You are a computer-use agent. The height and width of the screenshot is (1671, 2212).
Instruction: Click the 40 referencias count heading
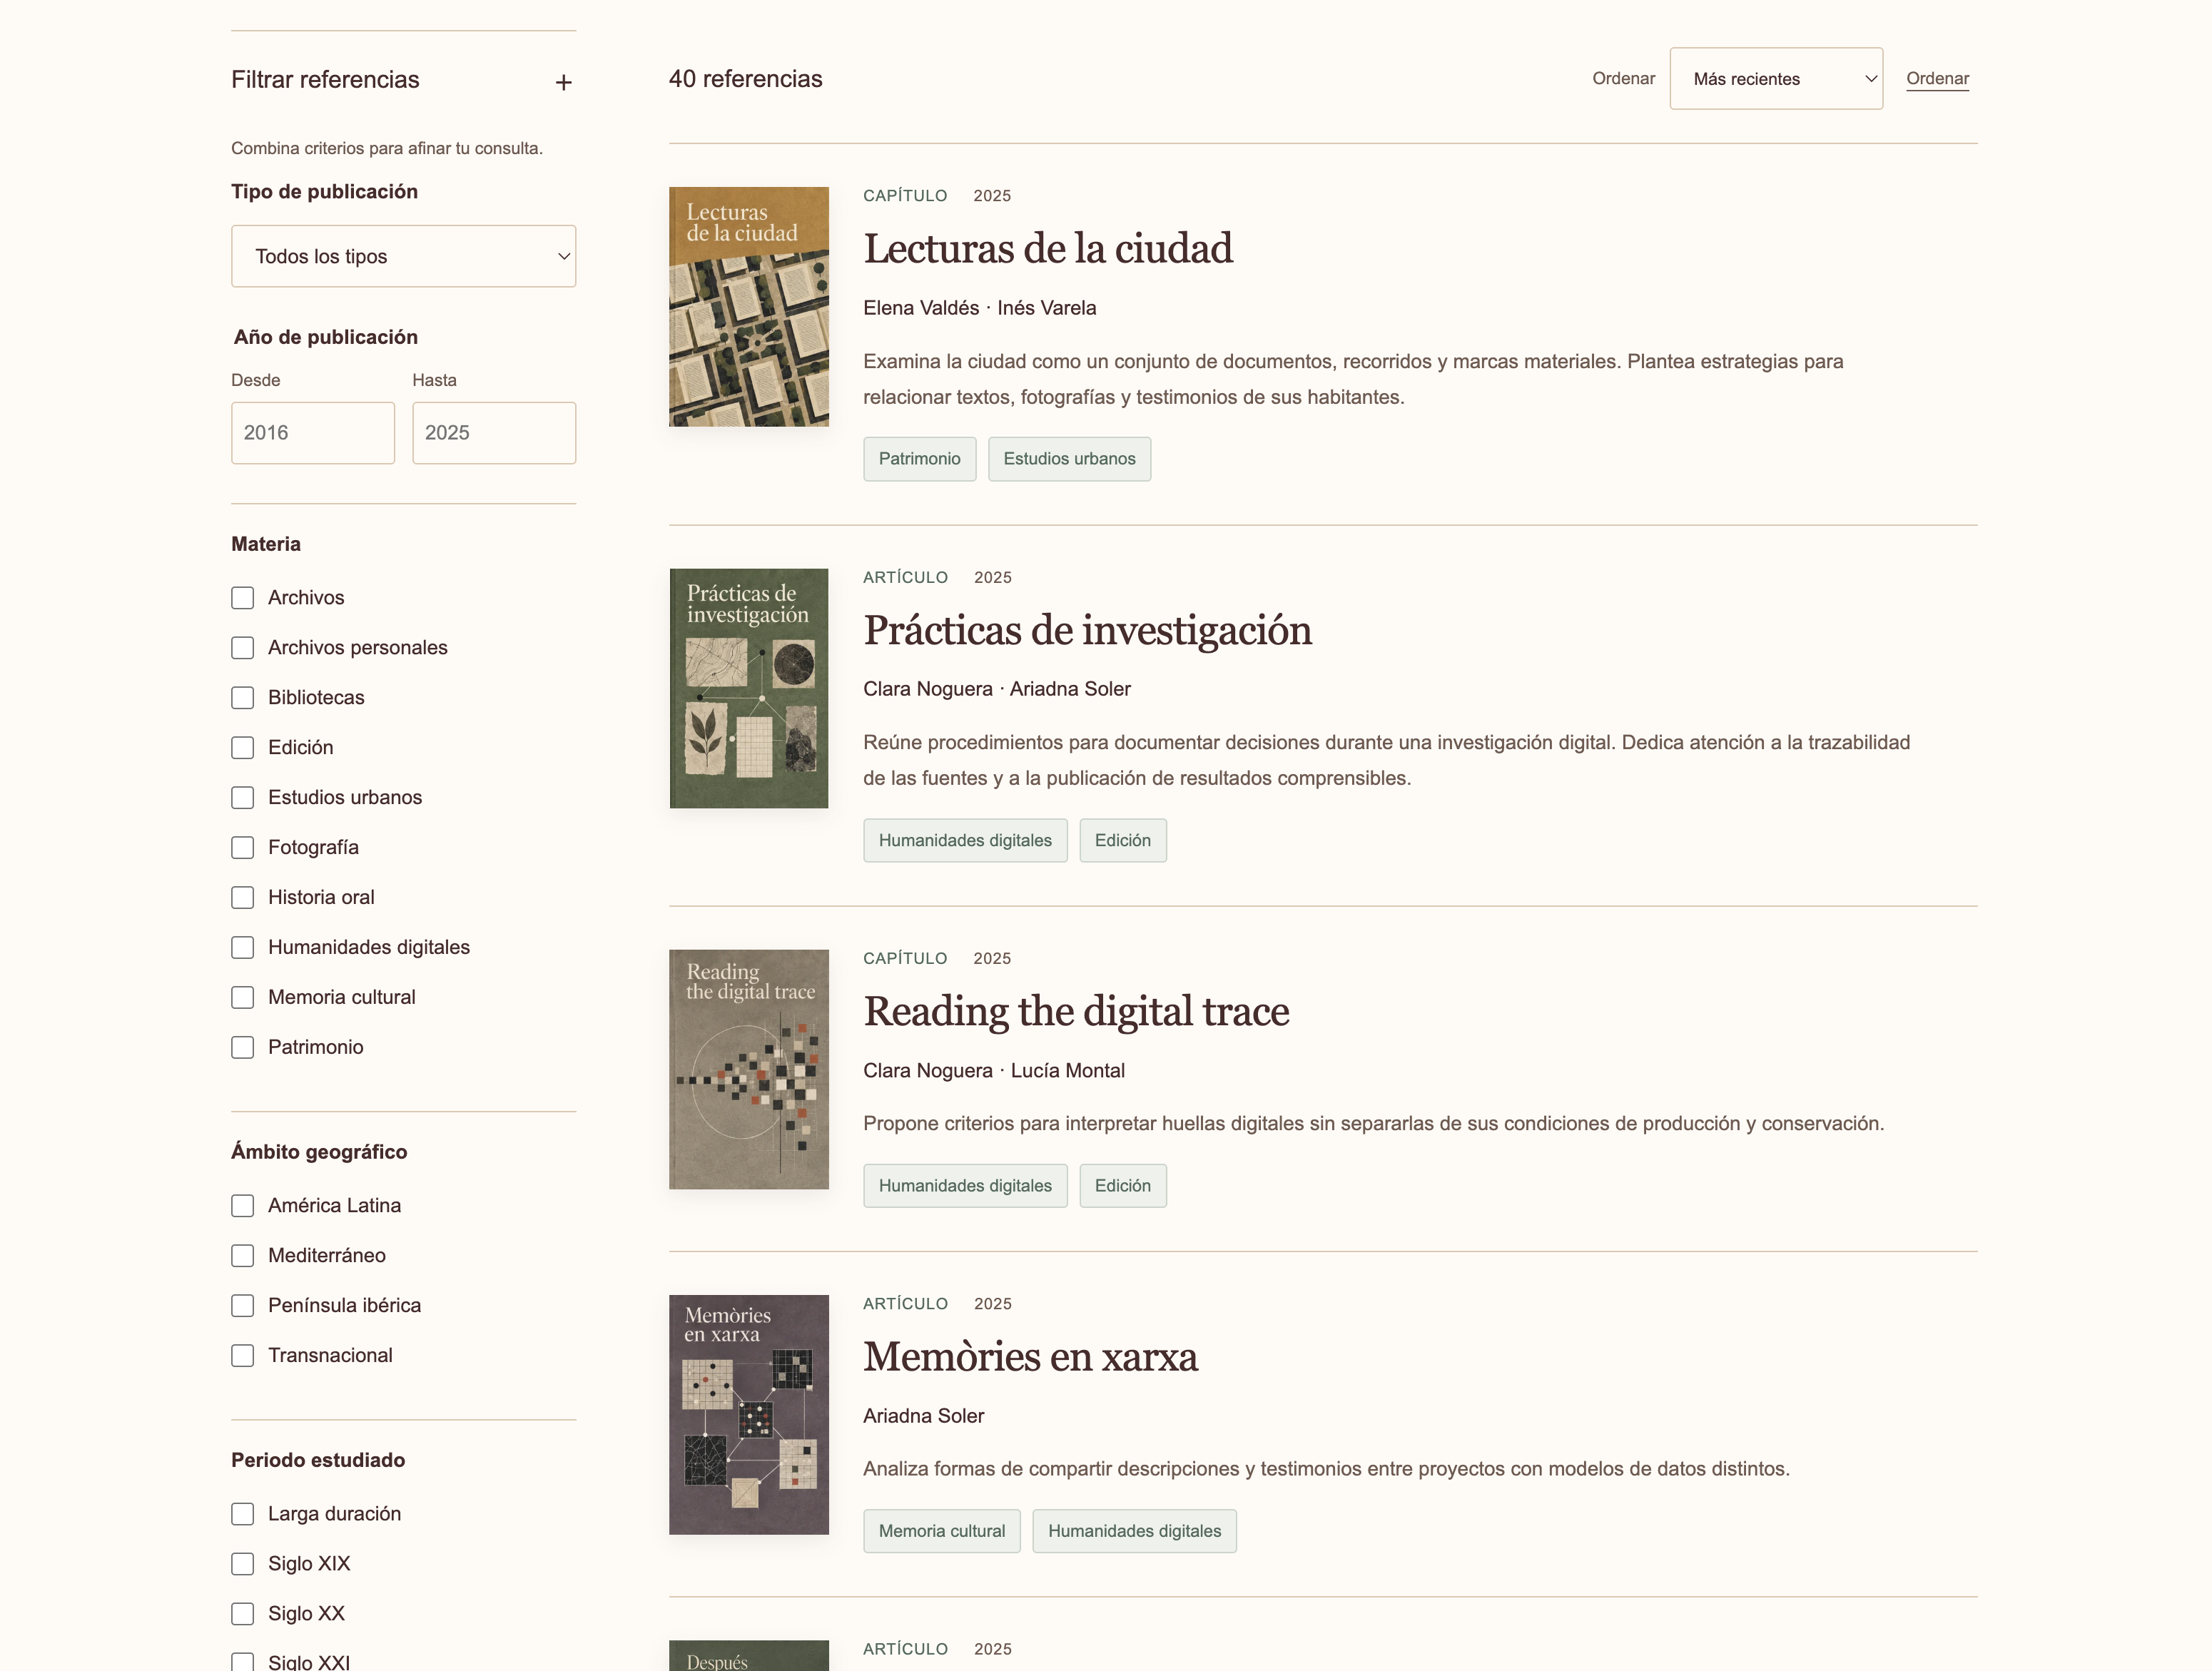click(x=745, y=79)
